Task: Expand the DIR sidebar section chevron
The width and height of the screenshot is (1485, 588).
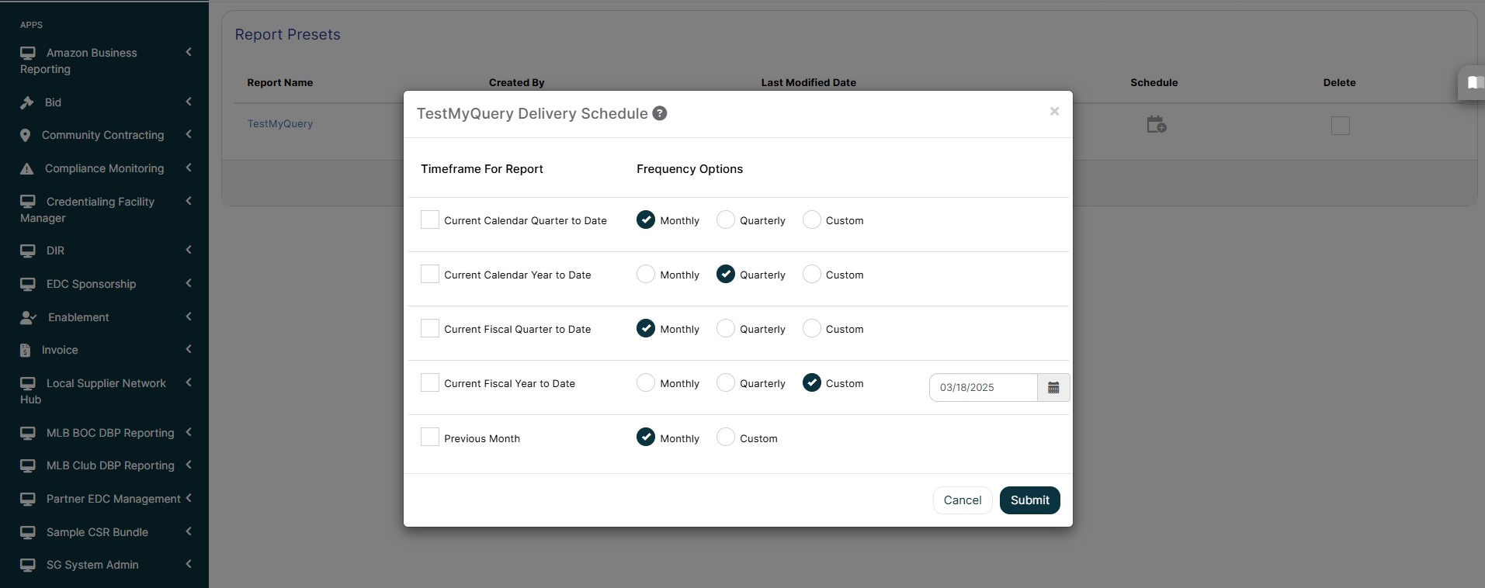Action: point(189,250)
